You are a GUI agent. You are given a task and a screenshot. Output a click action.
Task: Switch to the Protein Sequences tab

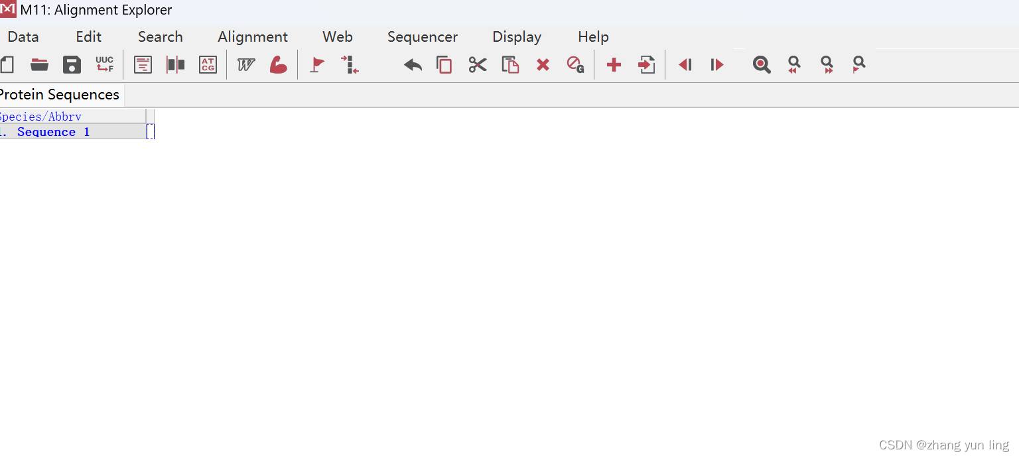(60, 95)
